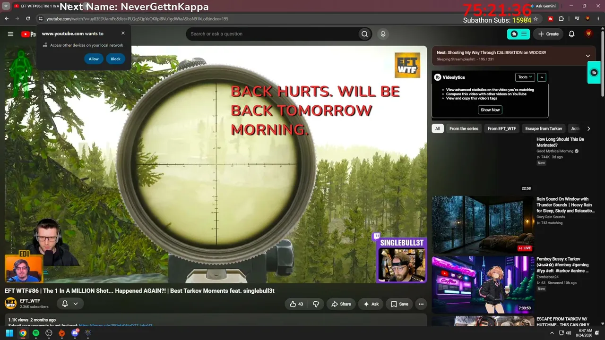
Task: Select the From EFT_WTF chip
Action: tap(502, 128)
